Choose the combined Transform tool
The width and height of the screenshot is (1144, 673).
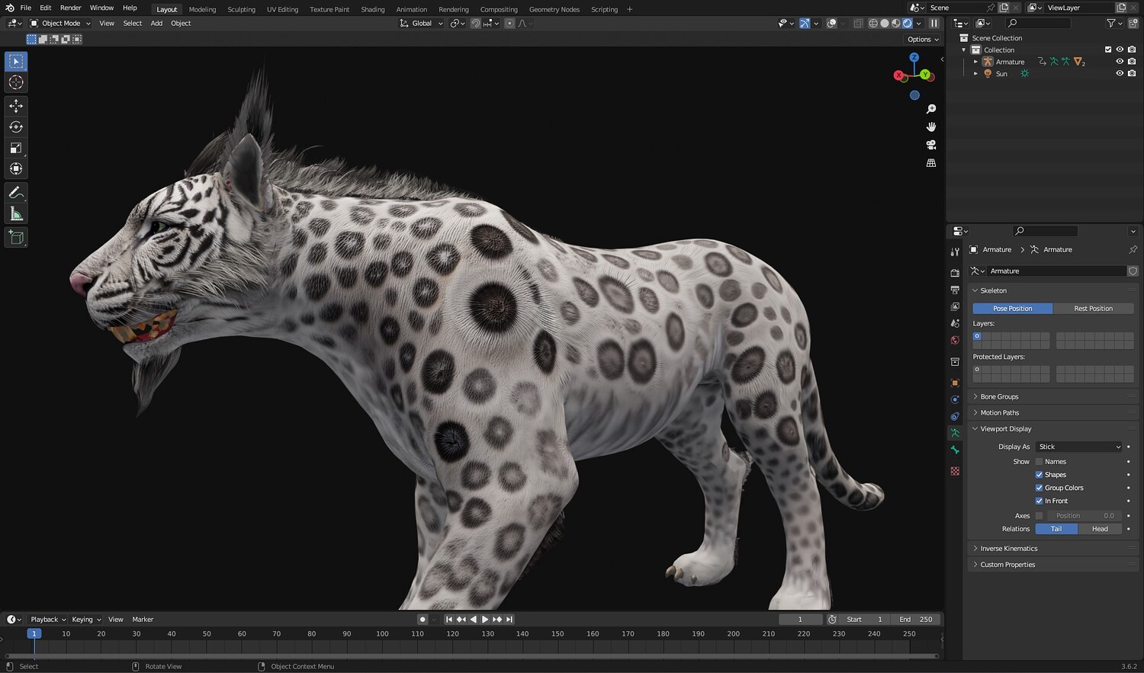coord(16,168)
